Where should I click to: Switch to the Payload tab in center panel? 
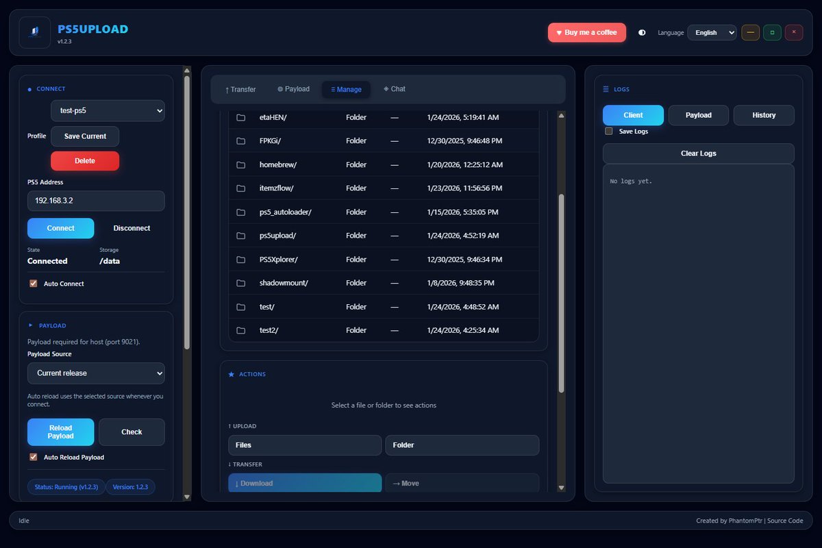293,89
